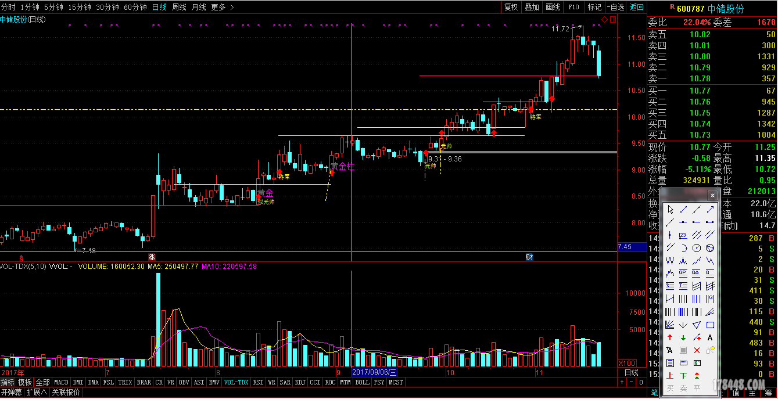Toggle the 复权 price adjustment option
The width and height of the screenshot is (778, 399).
click(x=511, y=7)
